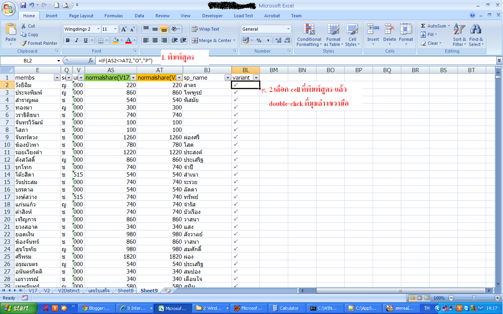Click the Office button logo
Viewport: 503px width, 314px height.
(8, 8)
